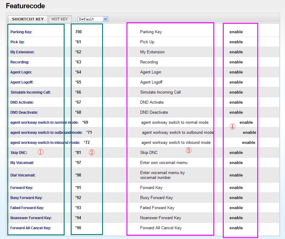
Task: Click the Featurecode page heading
Action: (25, 6)
